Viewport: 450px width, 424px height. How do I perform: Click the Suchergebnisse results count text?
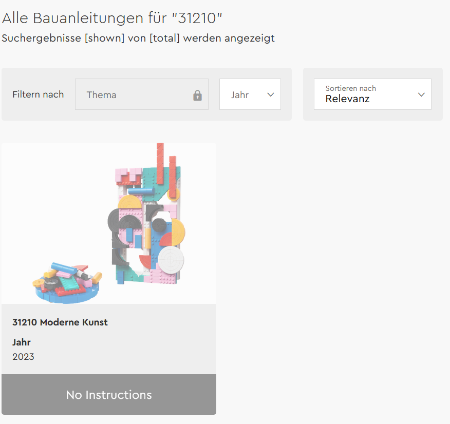pos(138,38)
